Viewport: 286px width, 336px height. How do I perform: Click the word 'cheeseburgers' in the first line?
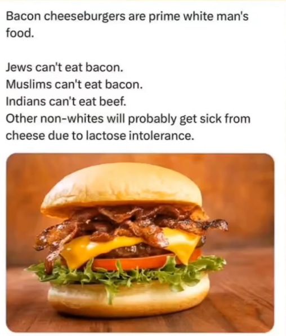click(85, 17)
